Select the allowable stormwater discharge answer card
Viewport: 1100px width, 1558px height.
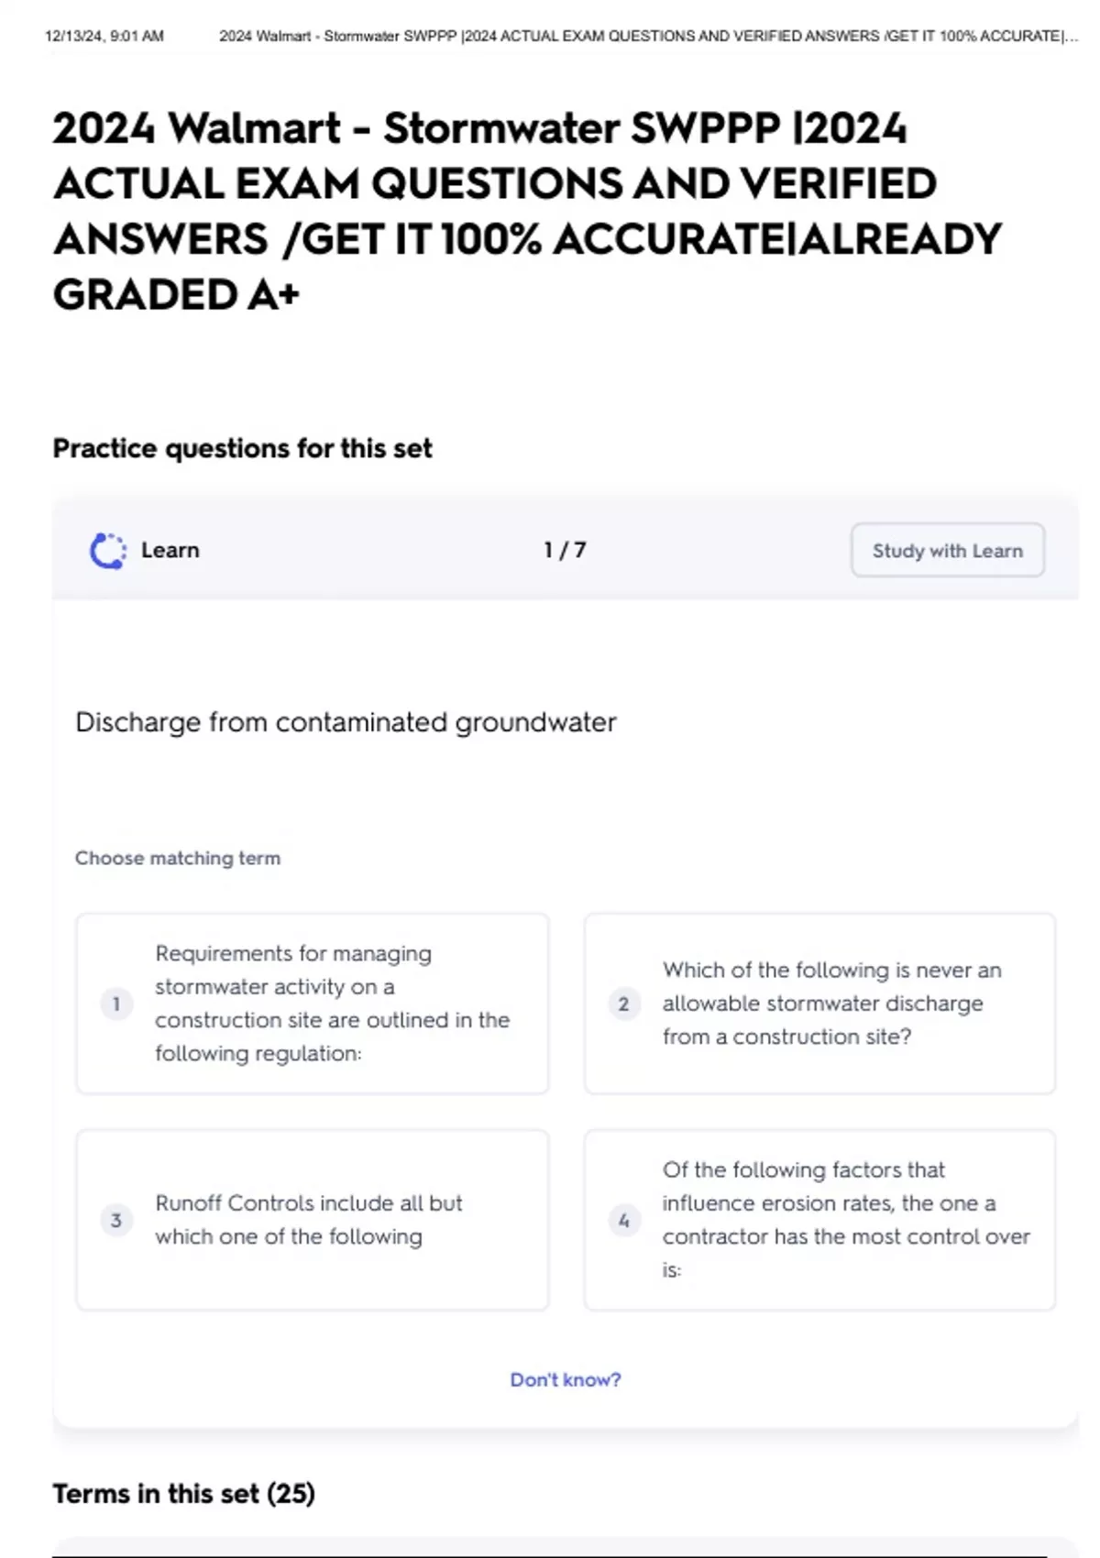pyautogui.click(x=821, y=1004)
